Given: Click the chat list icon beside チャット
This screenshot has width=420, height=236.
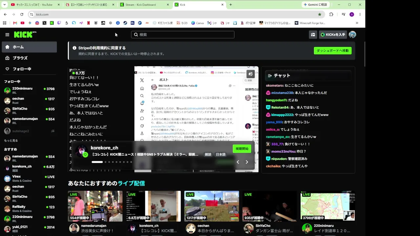Looking at the screenshot, I should point(270,75).
